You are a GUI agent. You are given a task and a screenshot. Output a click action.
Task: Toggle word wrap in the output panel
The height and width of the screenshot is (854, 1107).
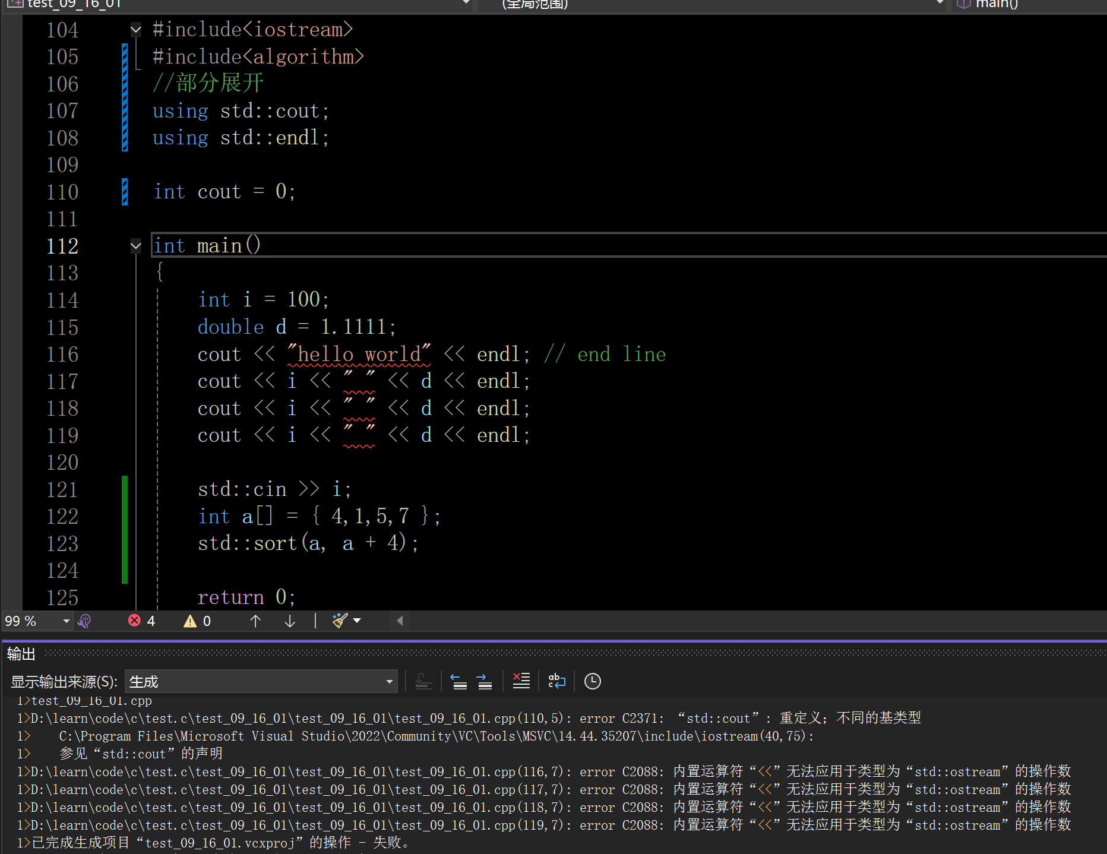pos(556,681)
